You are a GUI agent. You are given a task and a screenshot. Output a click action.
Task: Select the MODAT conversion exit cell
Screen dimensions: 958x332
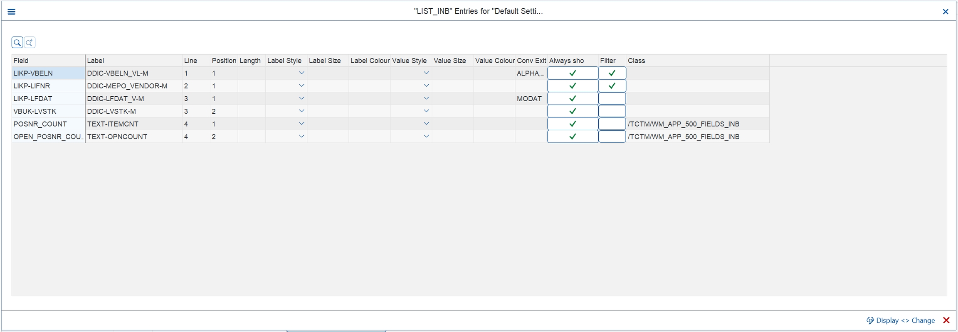pyautogui.click(x=530, y=99)
